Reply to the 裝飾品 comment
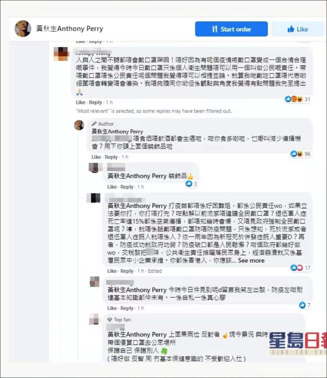The height and width of the screenshot is (378, 327). [x=127, y=187]
